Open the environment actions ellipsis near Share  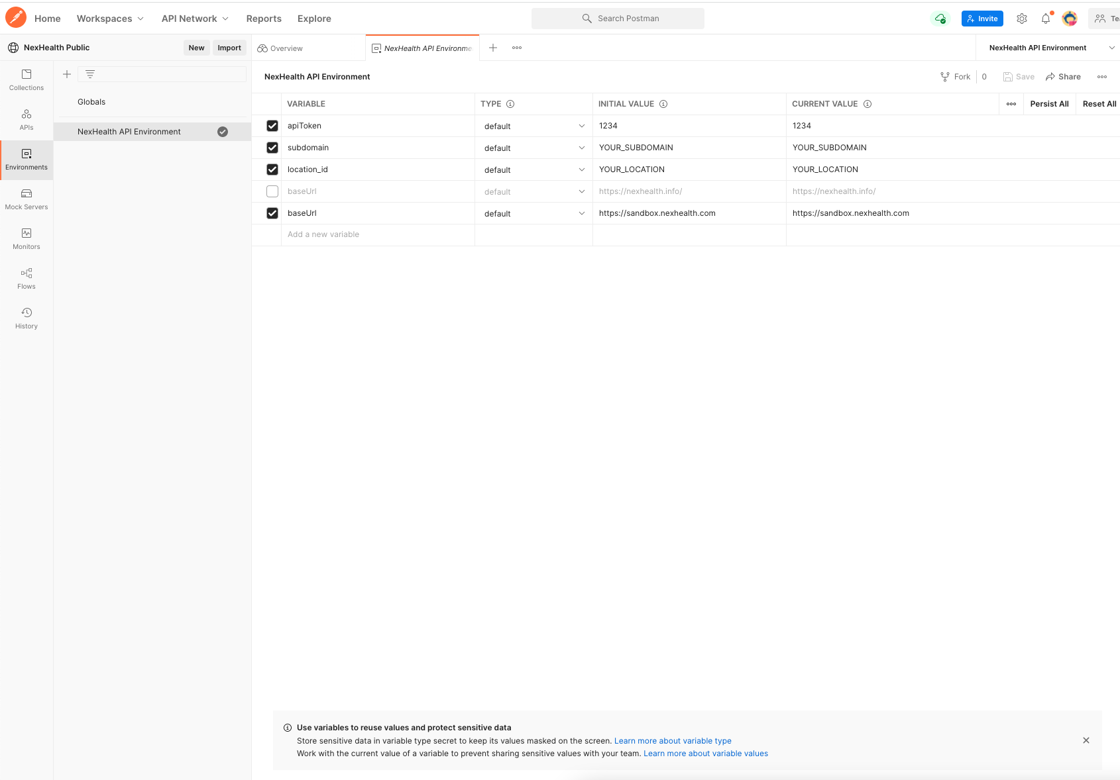pyautogui.click(x=1102, y=77)
